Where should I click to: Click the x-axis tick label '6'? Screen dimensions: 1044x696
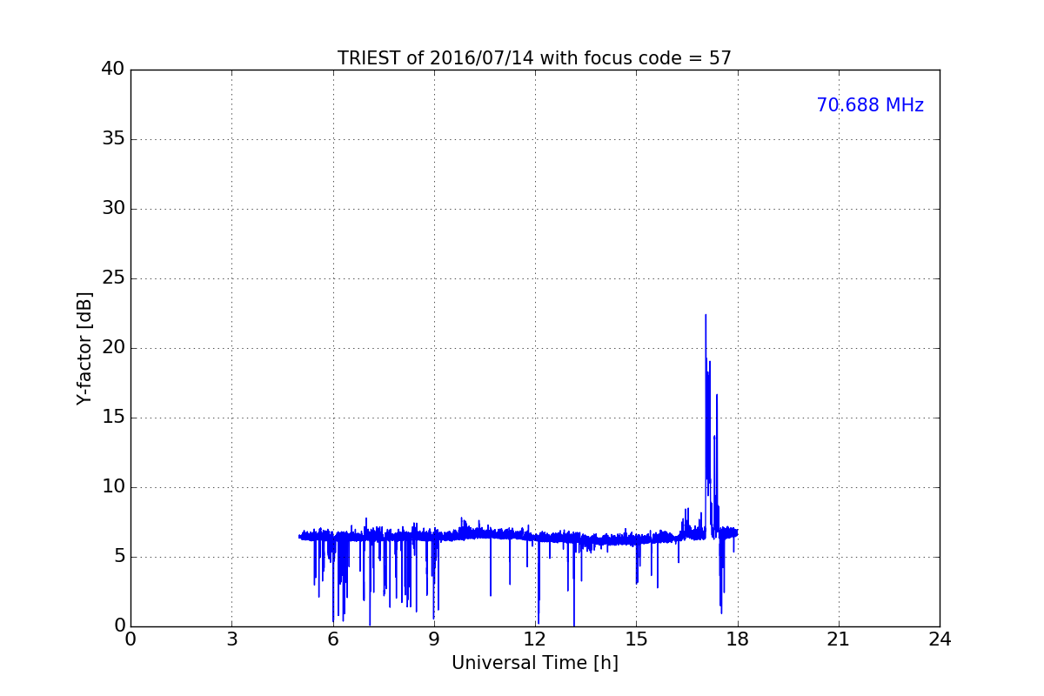(x=332, y=639)
